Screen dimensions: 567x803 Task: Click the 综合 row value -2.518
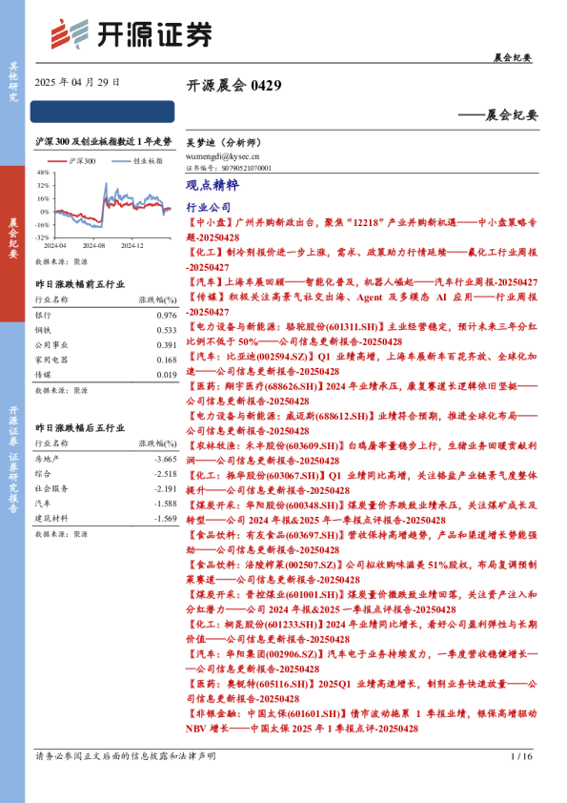[166, 474]
